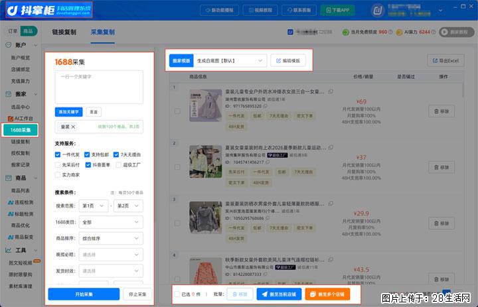Enable the 超级工厂 checkbox

click(x=118, y=164)
